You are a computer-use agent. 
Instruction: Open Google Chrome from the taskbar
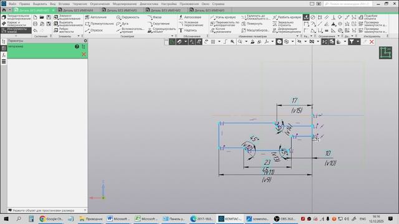tap(51, 218)
